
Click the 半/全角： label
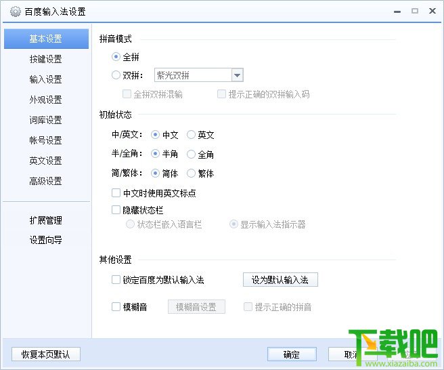(x=127, y=154)
